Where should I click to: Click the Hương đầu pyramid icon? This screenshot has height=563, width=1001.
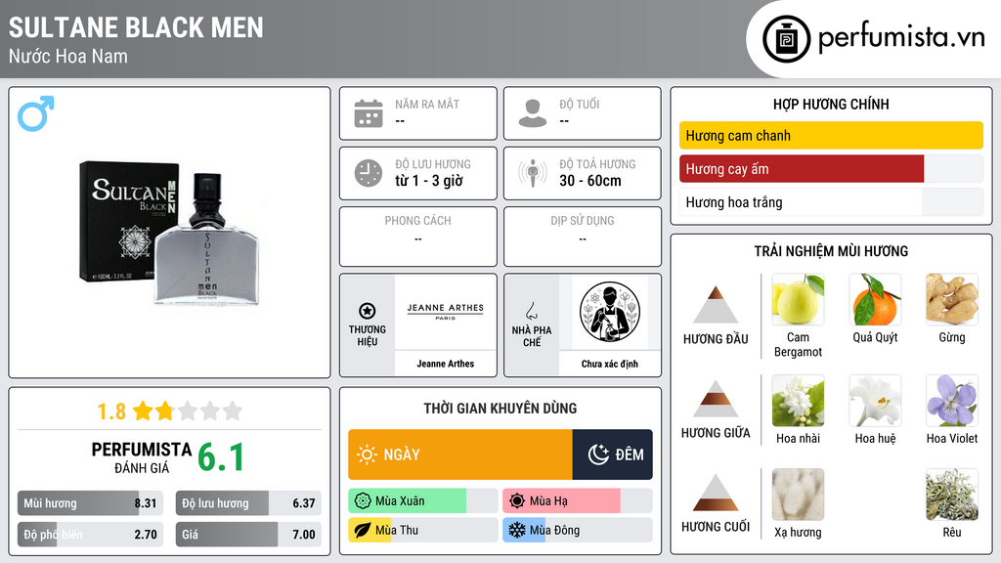click(716, 305)
